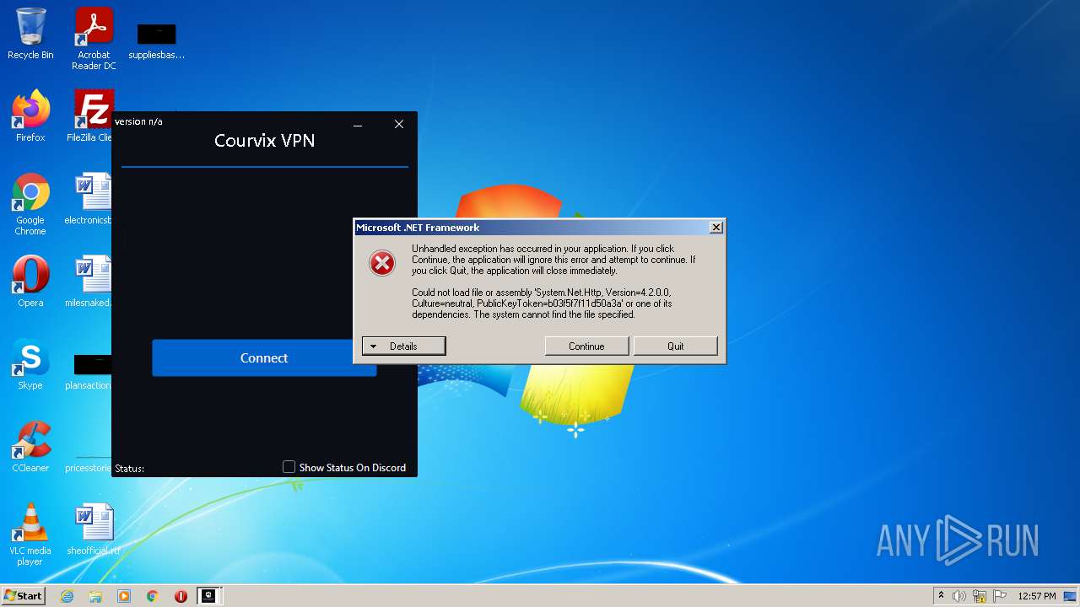The height and width of the screenshot is (607, 1080).
Task: Click the network tray icon
Action: (x=980, y=596)
